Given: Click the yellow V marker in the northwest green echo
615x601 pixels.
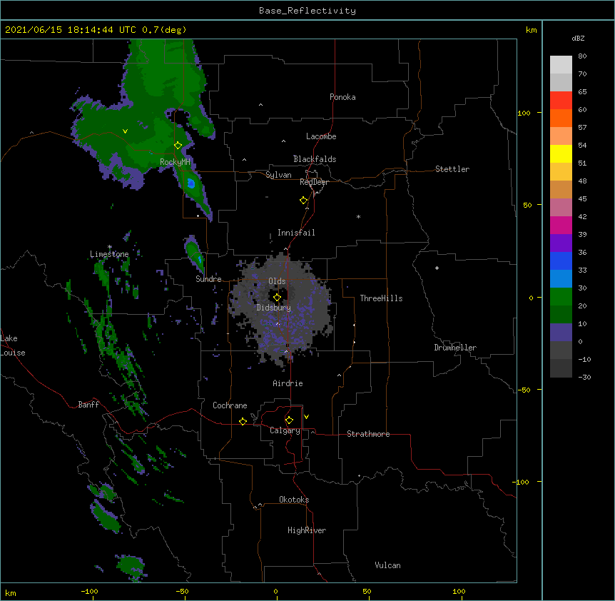Looking at the screenshot, I should click(x=125, y=131).
